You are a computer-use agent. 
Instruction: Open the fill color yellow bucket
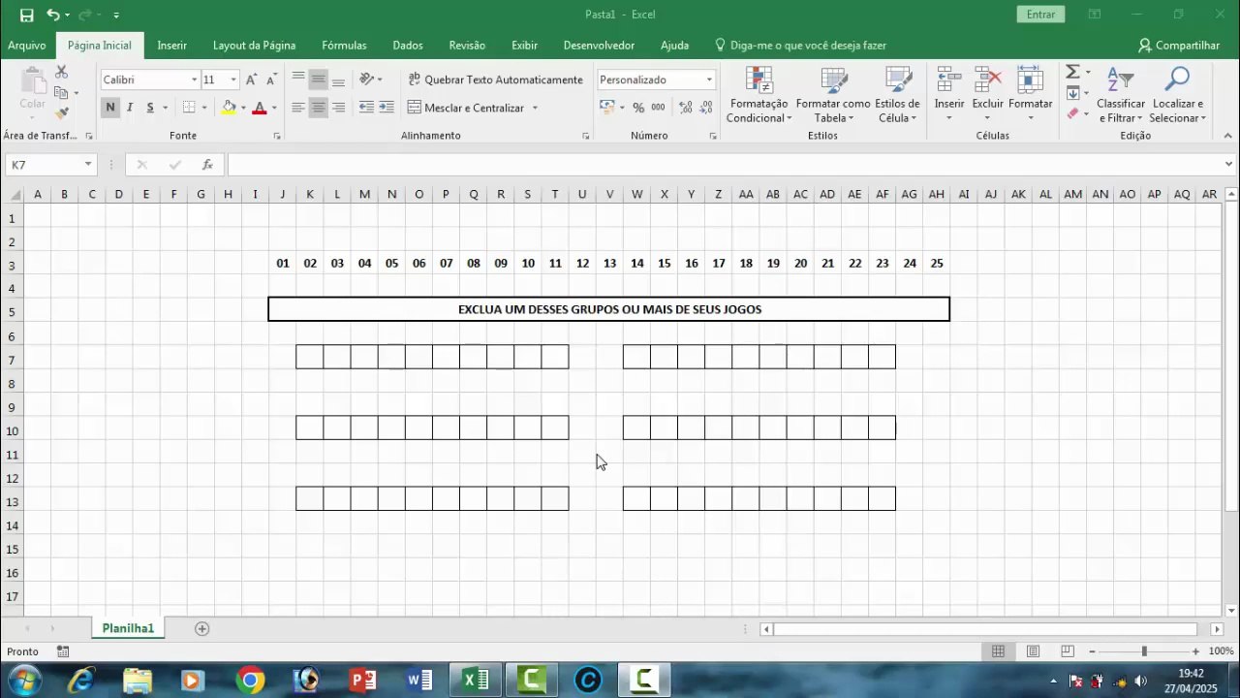(229, 108)
